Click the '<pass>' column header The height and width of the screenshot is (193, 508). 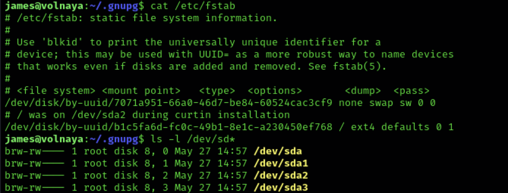[x=411, y=91]
